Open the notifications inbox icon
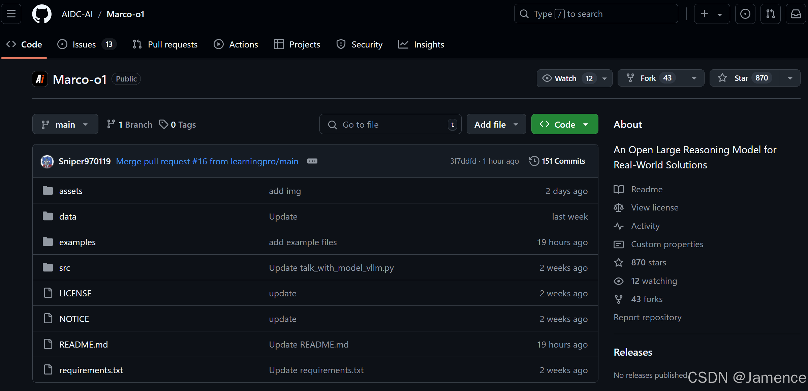The width and height of the screenshot is (808, 391). pos(796,14)
